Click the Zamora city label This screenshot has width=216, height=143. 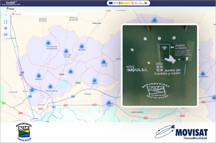click(35, 118)
